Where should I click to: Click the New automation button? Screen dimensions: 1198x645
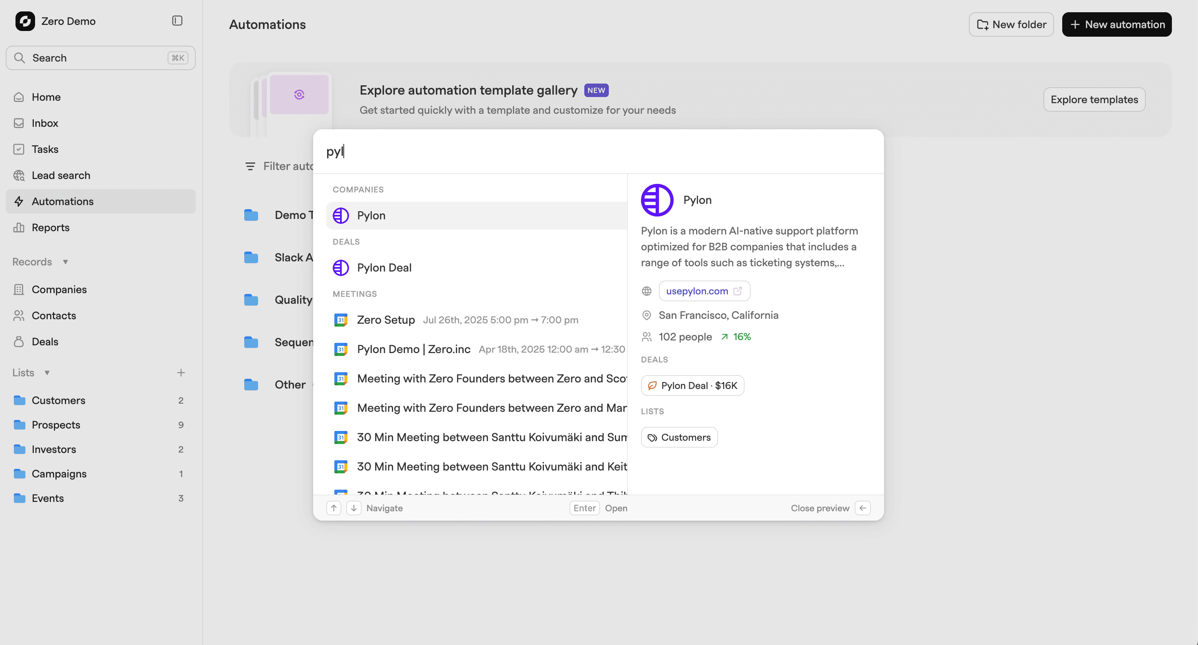(x=1116, y=24)
